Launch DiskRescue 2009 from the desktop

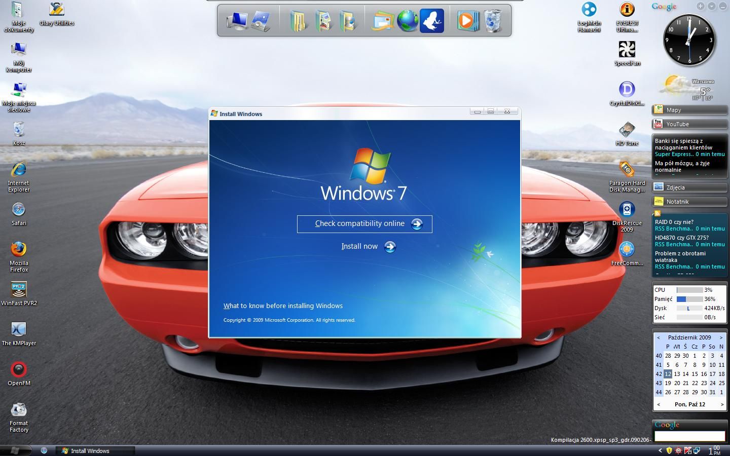tap(627, 217)
